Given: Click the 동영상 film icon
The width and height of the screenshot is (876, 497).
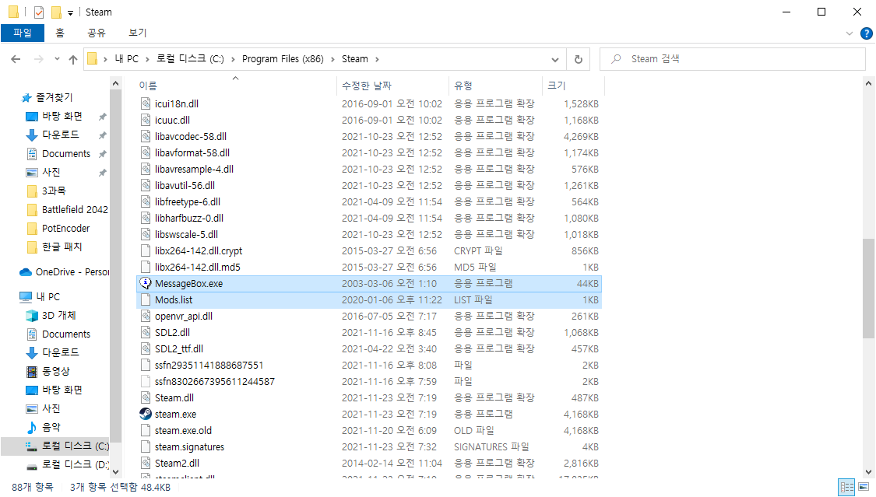Looking at the screenshot, I should [x=32, y=372].
